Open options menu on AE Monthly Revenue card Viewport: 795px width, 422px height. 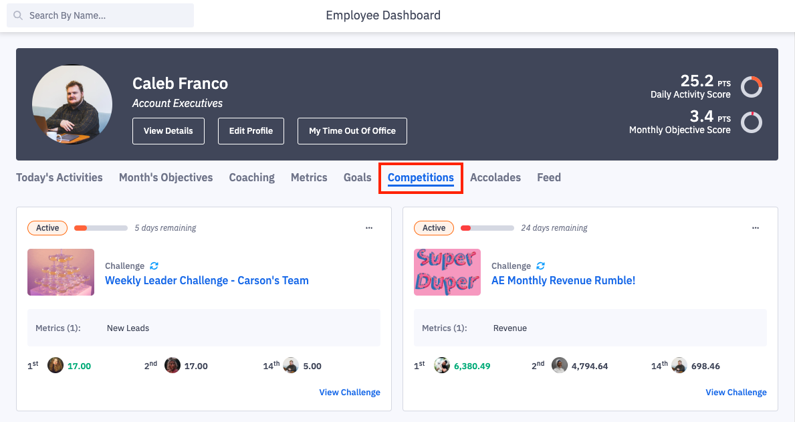[x=756, y=228]
